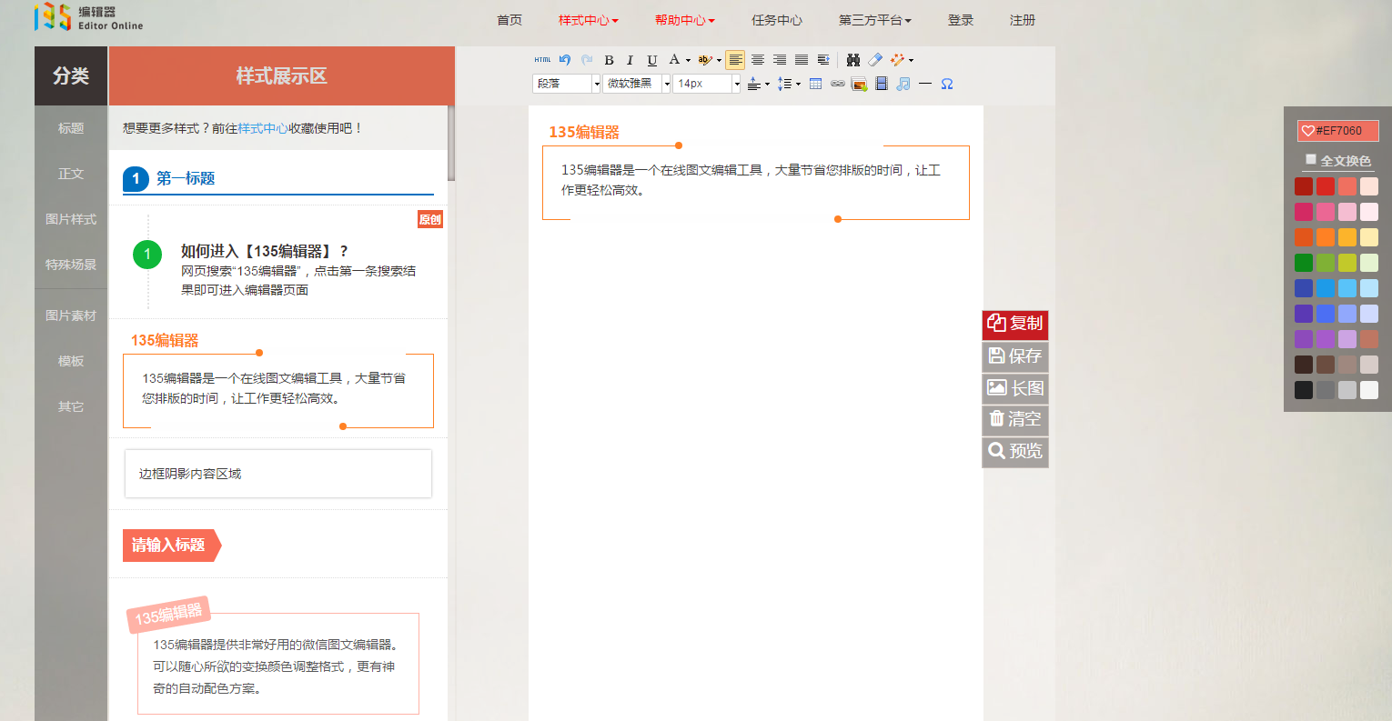Switch to HTML source view
The height and width of the screenshot is (721, 1392).
click(543, 59)
